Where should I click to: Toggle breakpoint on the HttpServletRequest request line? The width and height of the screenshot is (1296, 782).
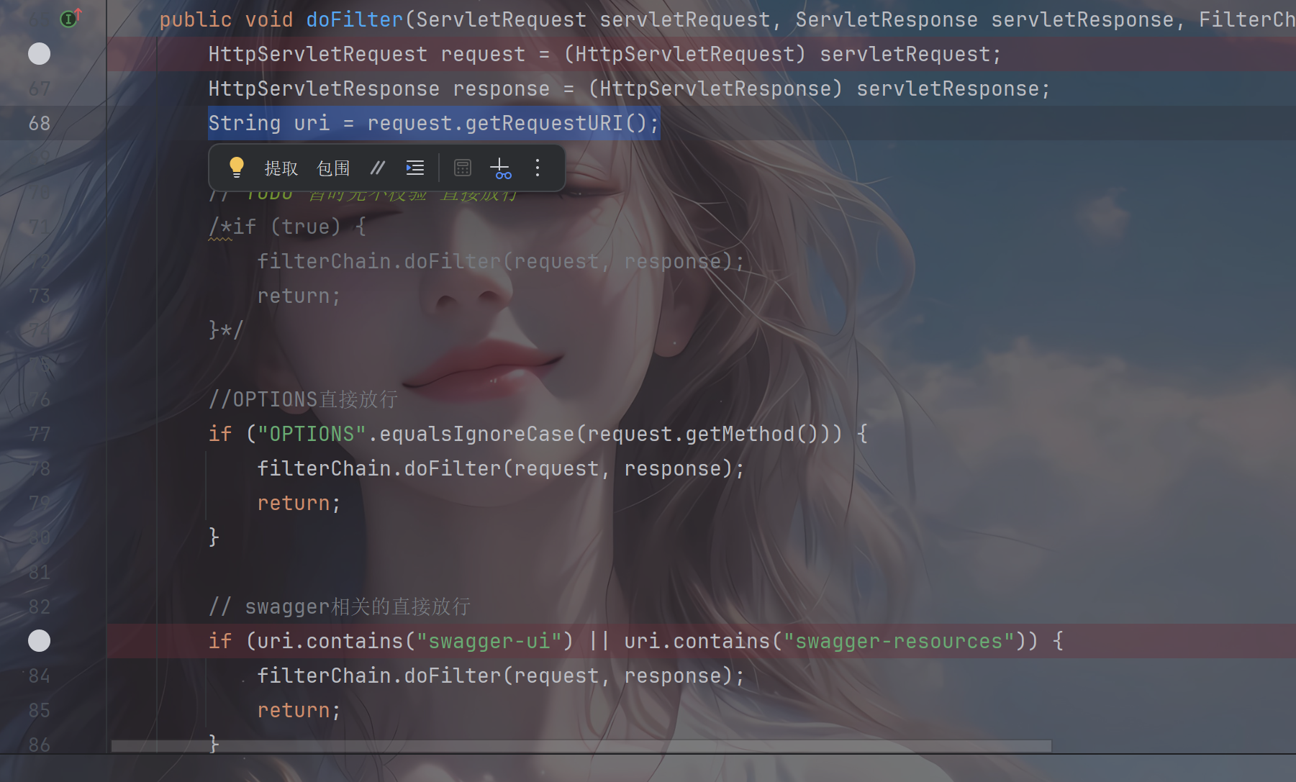pyautogui.click(x=39, y=54)
